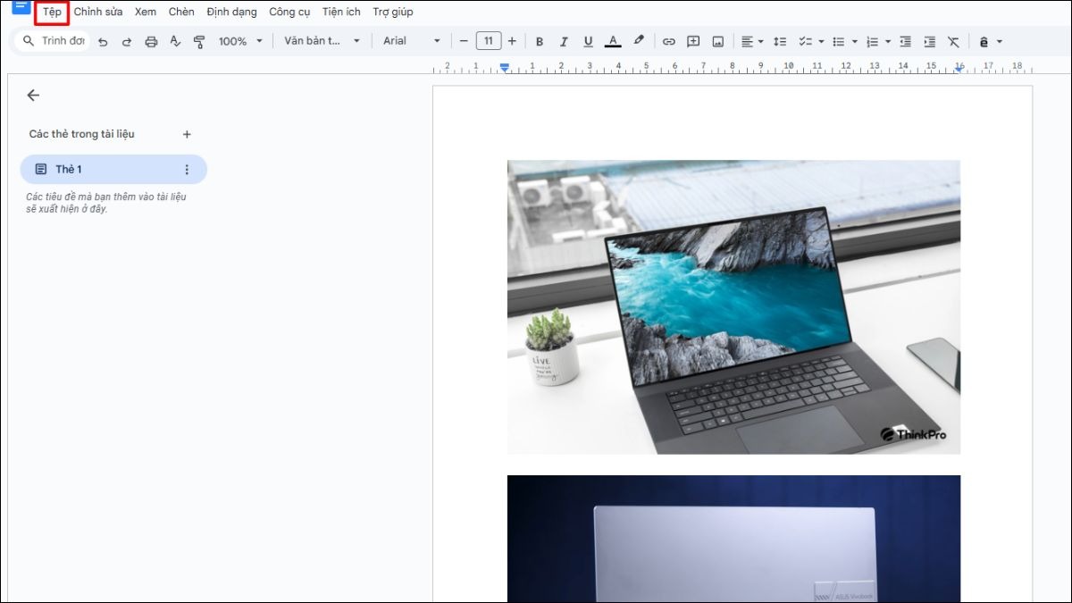Click the Các thẻ trong tài liệu heading
The height and width of the screenshot is (603, 1072).
point(82,135)
